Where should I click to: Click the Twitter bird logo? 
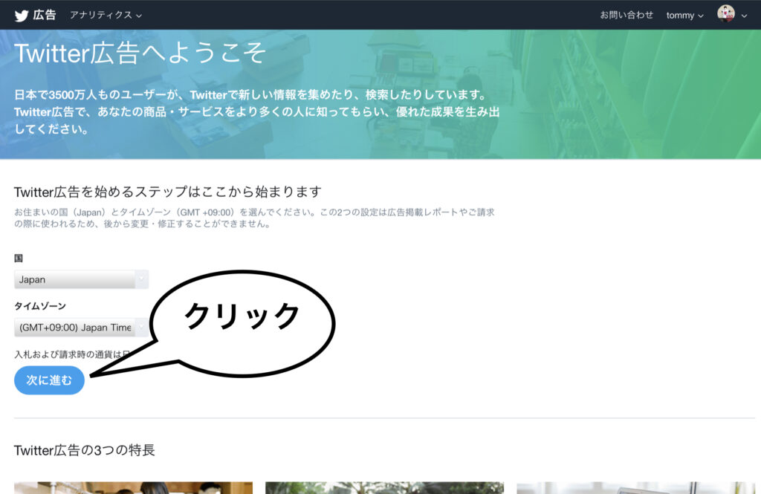pos(22,16)
